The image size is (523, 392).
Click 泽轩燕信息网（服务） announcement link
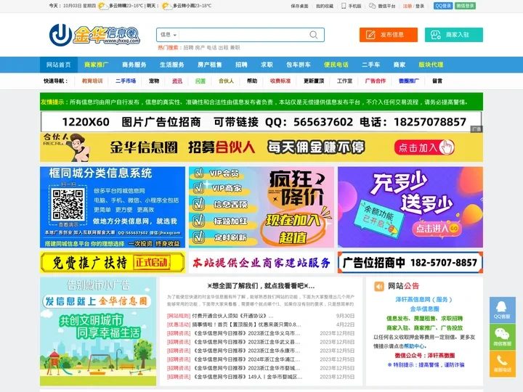click(424, 299)
